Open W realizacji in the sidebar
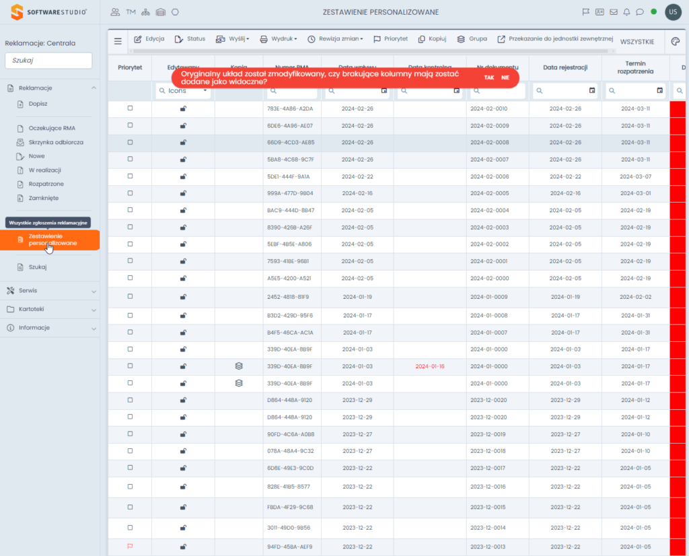Viewport: 689px width, 556px height. [44, 170]
